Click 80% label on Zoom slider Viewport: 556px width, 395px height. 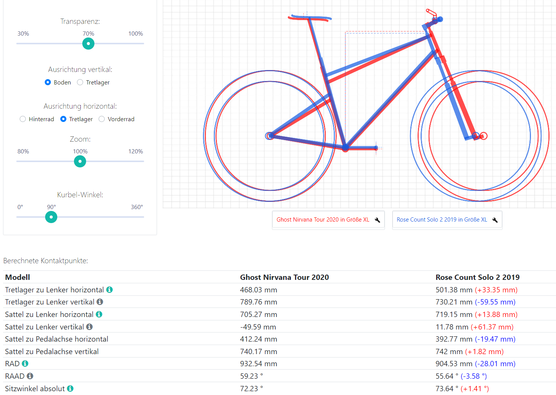tap(23, 151)
